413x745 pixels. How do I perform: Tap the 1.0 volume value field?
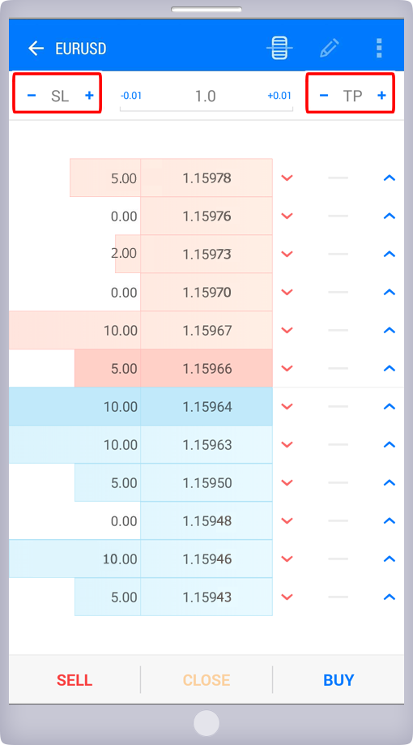pos(206,96)
